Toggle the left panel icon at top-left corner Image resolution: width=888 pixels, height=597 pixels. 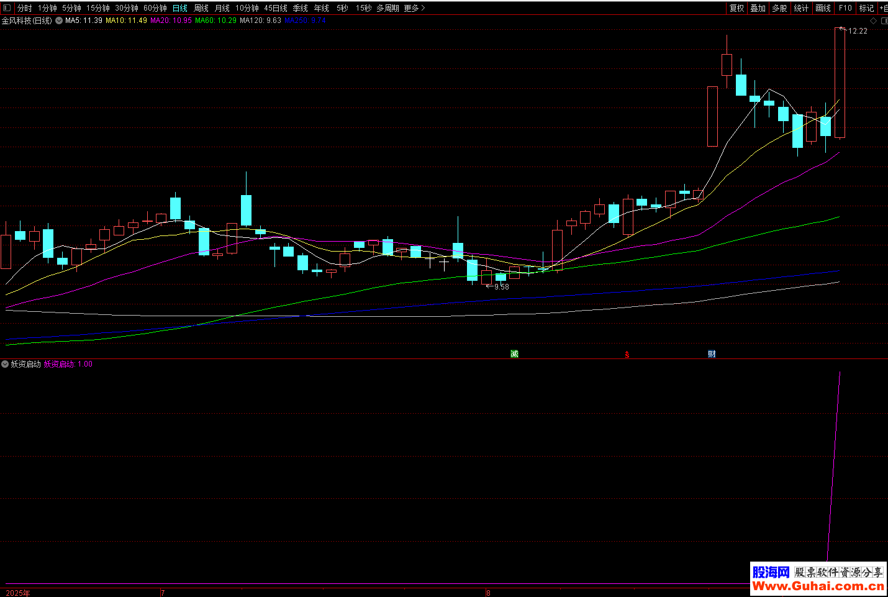click(x=7, y=8)
